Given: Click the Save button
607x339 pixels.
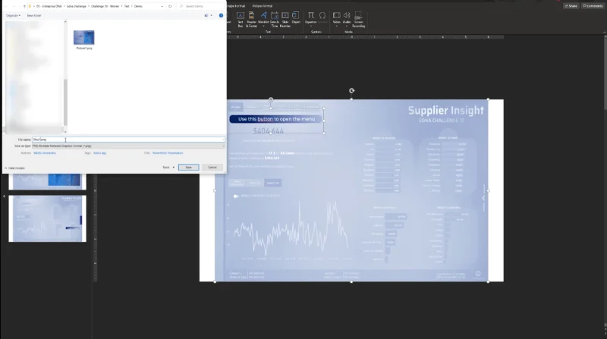Looking at the screenshot, I should click(x=188, y=167).
